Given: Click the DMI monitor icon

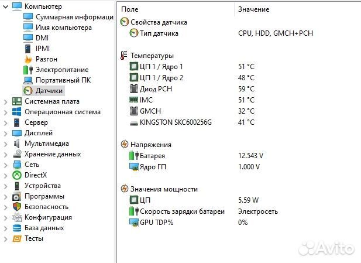Looking at the screenshot, I should (28, 38).
